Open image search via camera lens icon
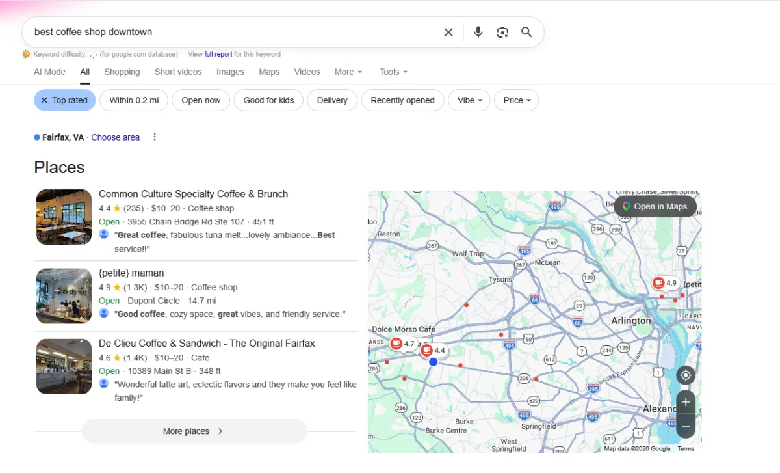Viewport: 780px width, 473px height. pos(502,32)
